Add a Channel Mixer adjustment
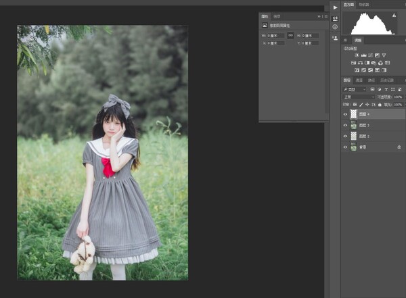This screenshot has width=406, height=298. [380, 63]
